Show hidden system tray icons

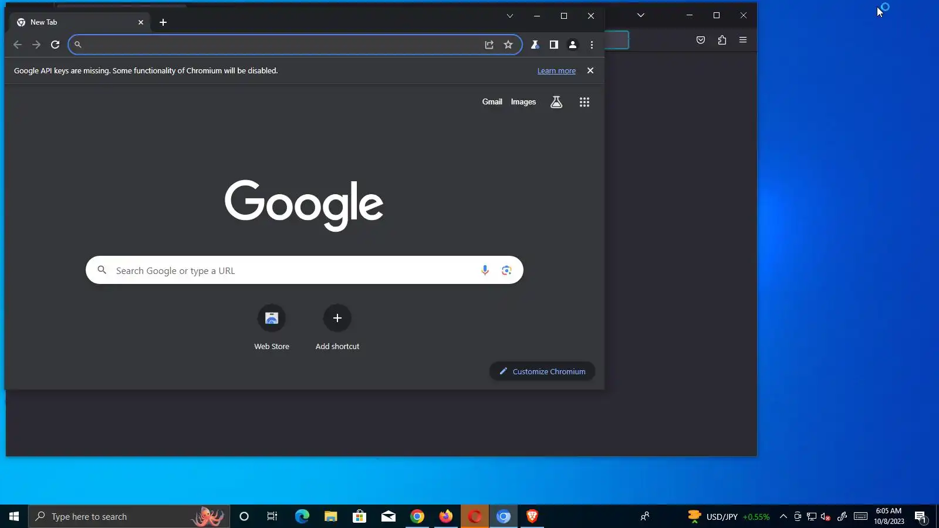(783, 516)
